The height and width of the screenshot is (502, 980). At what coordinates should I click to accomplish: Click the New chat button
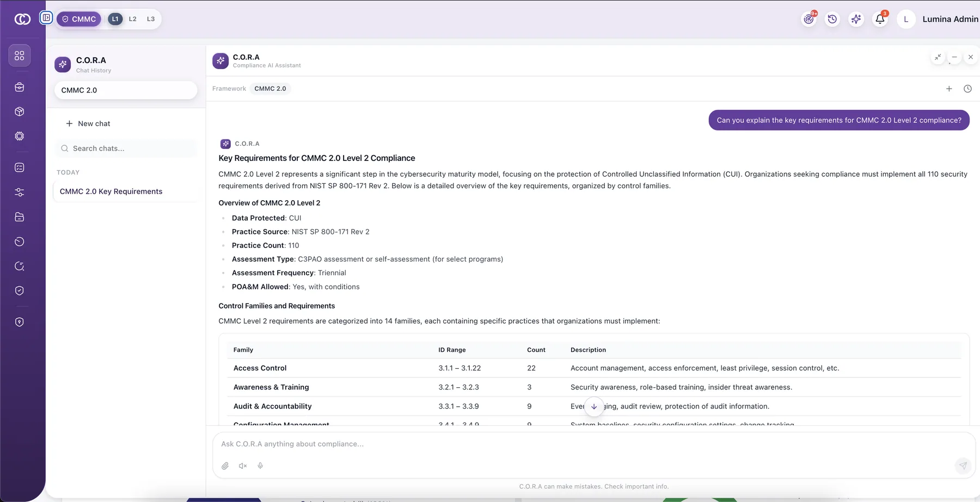coord(88,123)
